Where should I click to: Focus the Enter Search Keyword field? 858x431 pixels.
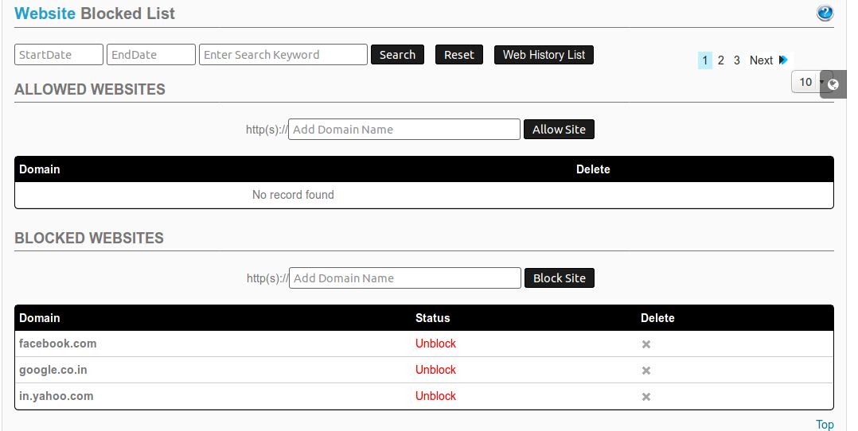pos(283,55)
